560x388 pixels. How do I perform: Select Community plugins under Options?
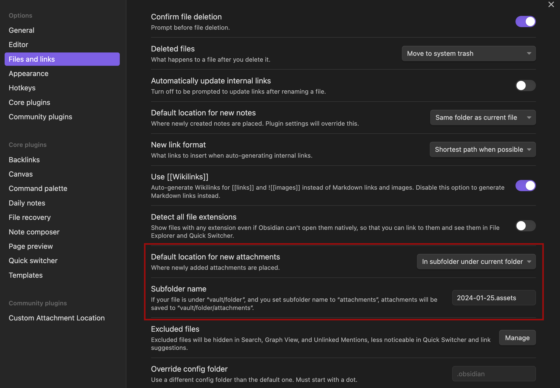40,117
